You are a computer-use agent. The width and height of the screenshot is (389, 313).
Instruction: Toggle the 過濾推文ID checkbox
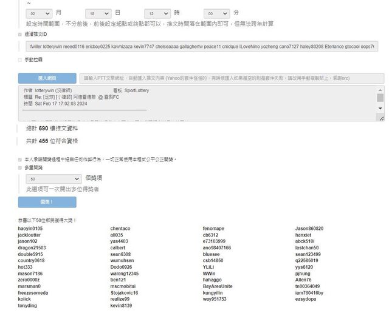tap(20, 35)
